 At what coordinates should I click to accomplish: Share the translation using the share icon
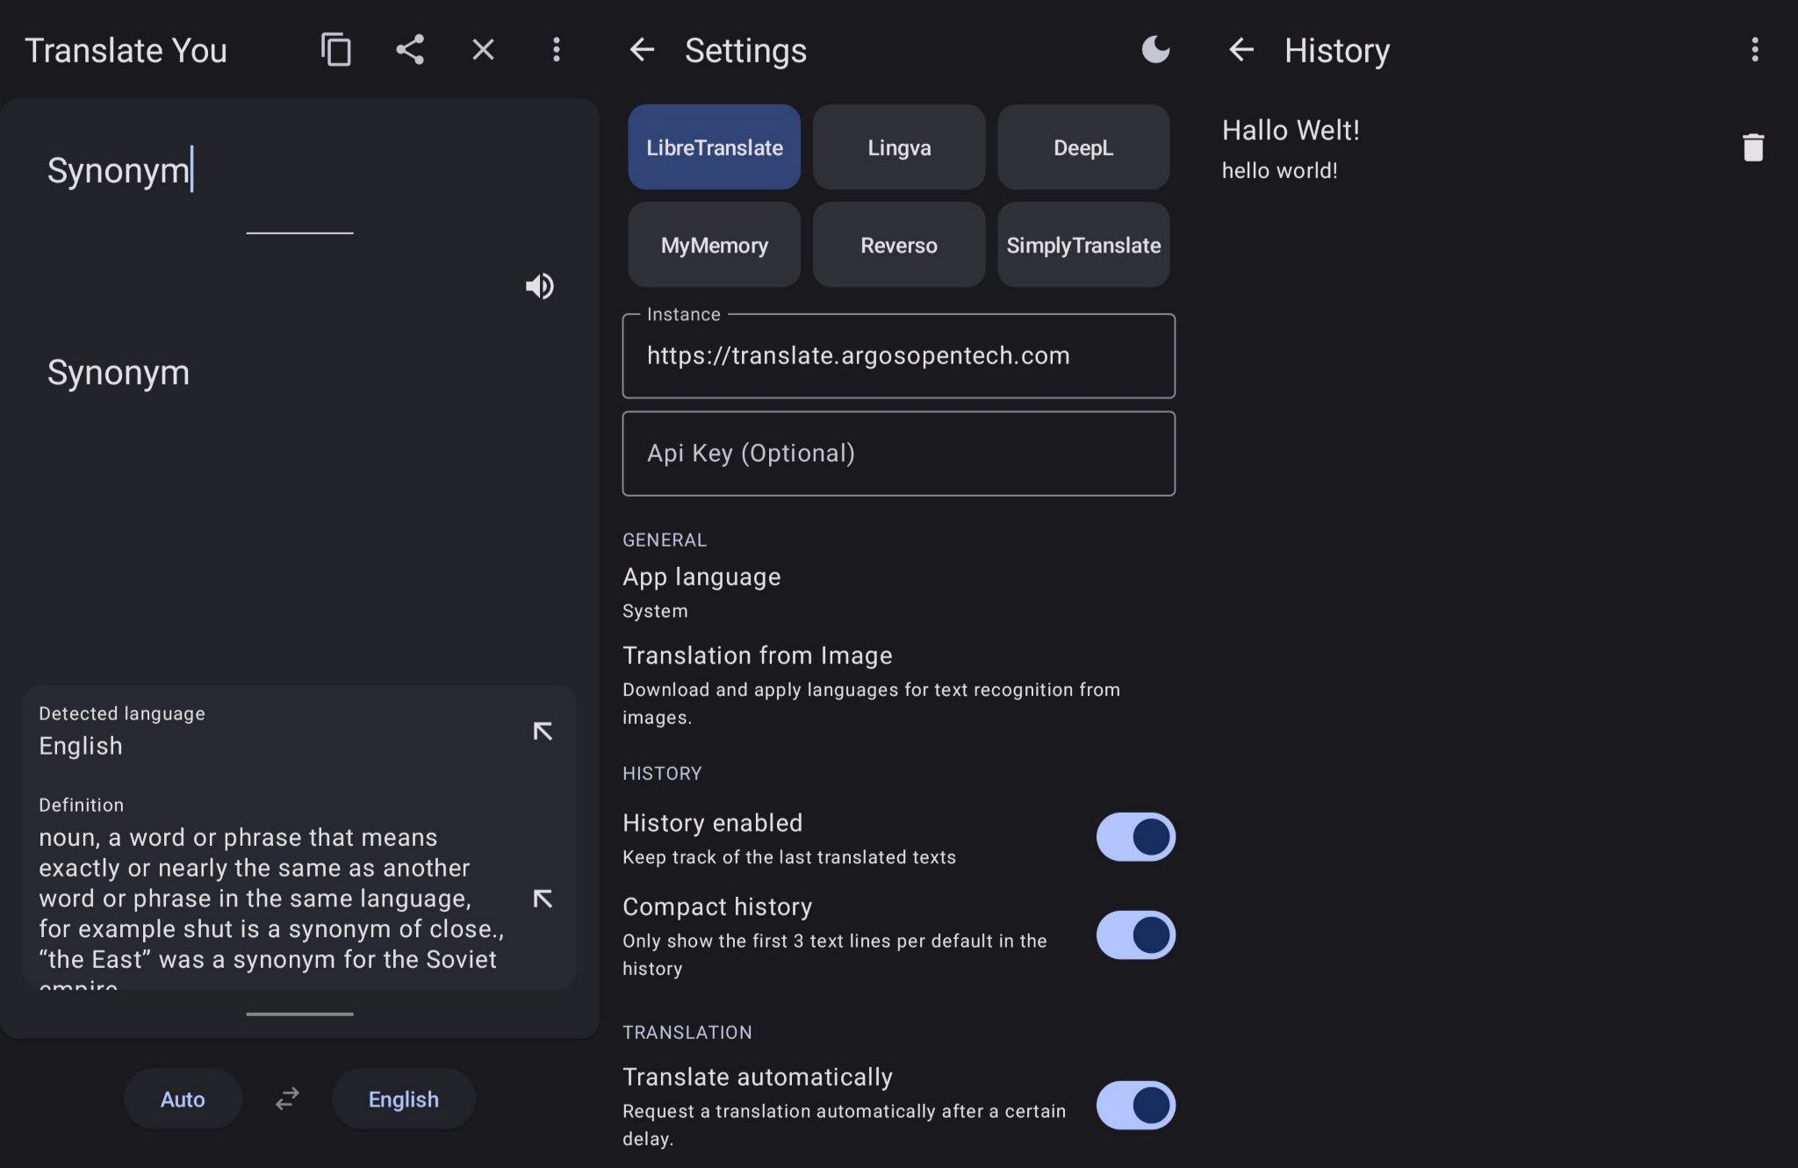coord(410,50)
